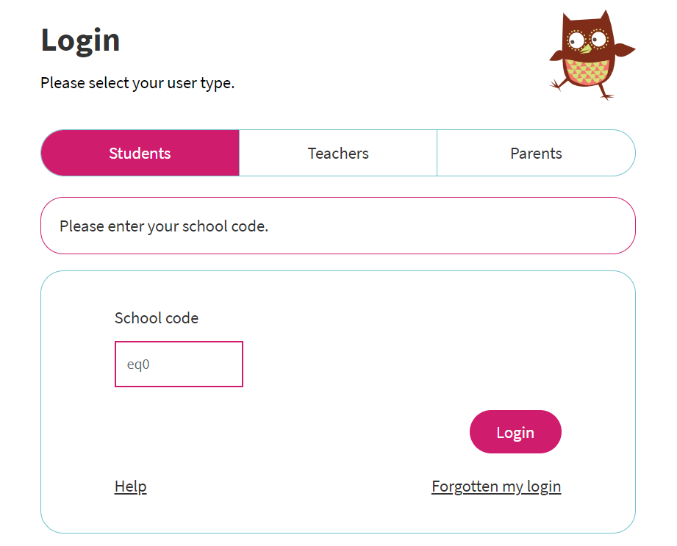Click the owl's patterned belly
Viewport: 677px width, 546px height.
(587, 72)
